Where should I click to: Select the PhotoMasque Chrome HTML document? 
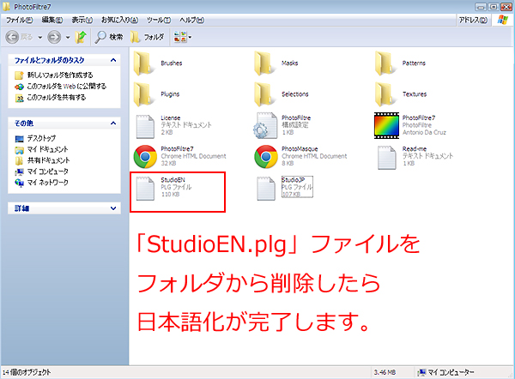pos(266,157)
